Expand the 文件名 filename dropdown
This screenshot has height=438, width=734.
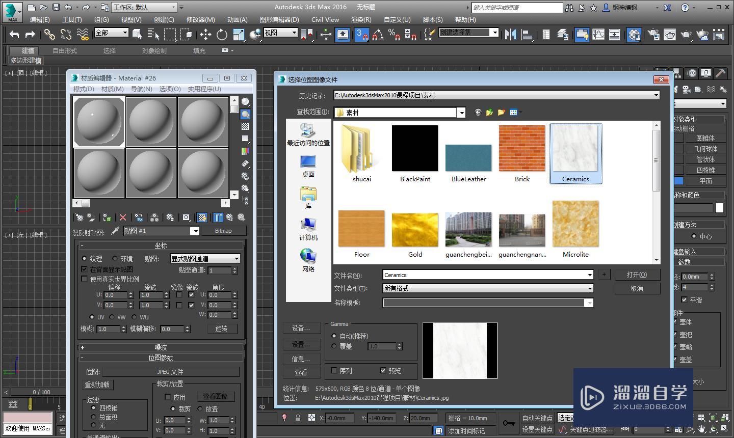(590, 275)
